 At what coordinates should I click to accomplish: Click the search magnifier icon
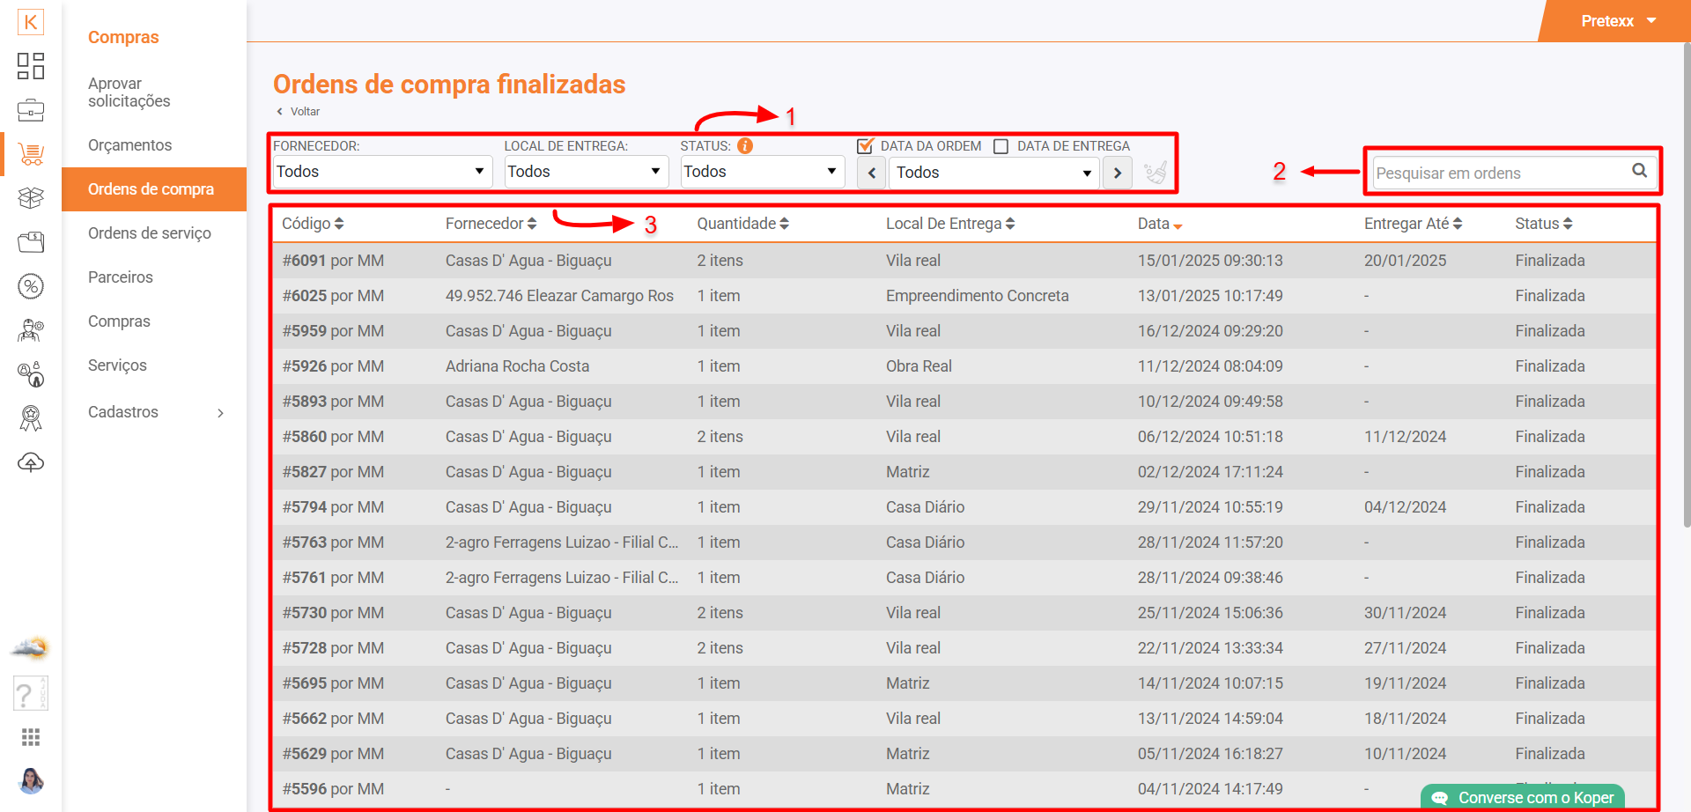pos(1639,171)
